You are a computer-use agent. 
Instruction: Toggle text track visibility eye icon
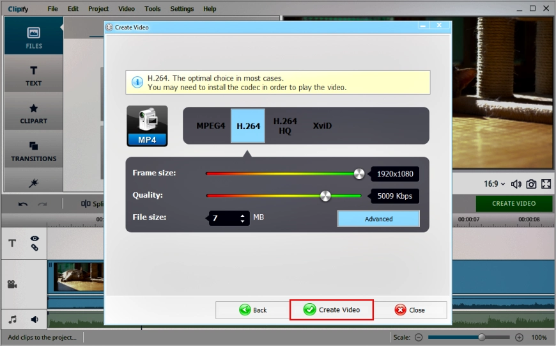pyautogui.click(x=35, y=239)
